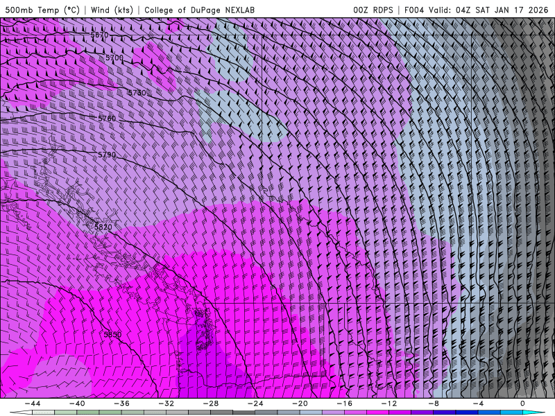555x416 pixels.
Task: Click the -24 colorbar label
Action: tap(255, 404)
